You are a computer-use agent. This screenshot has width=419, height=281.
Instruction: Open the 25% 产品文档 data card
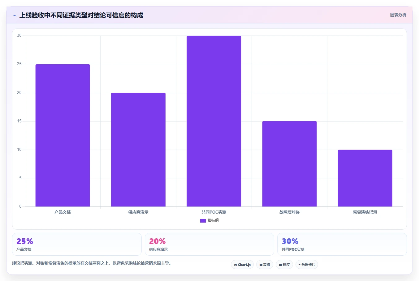[x=77, y=244]
